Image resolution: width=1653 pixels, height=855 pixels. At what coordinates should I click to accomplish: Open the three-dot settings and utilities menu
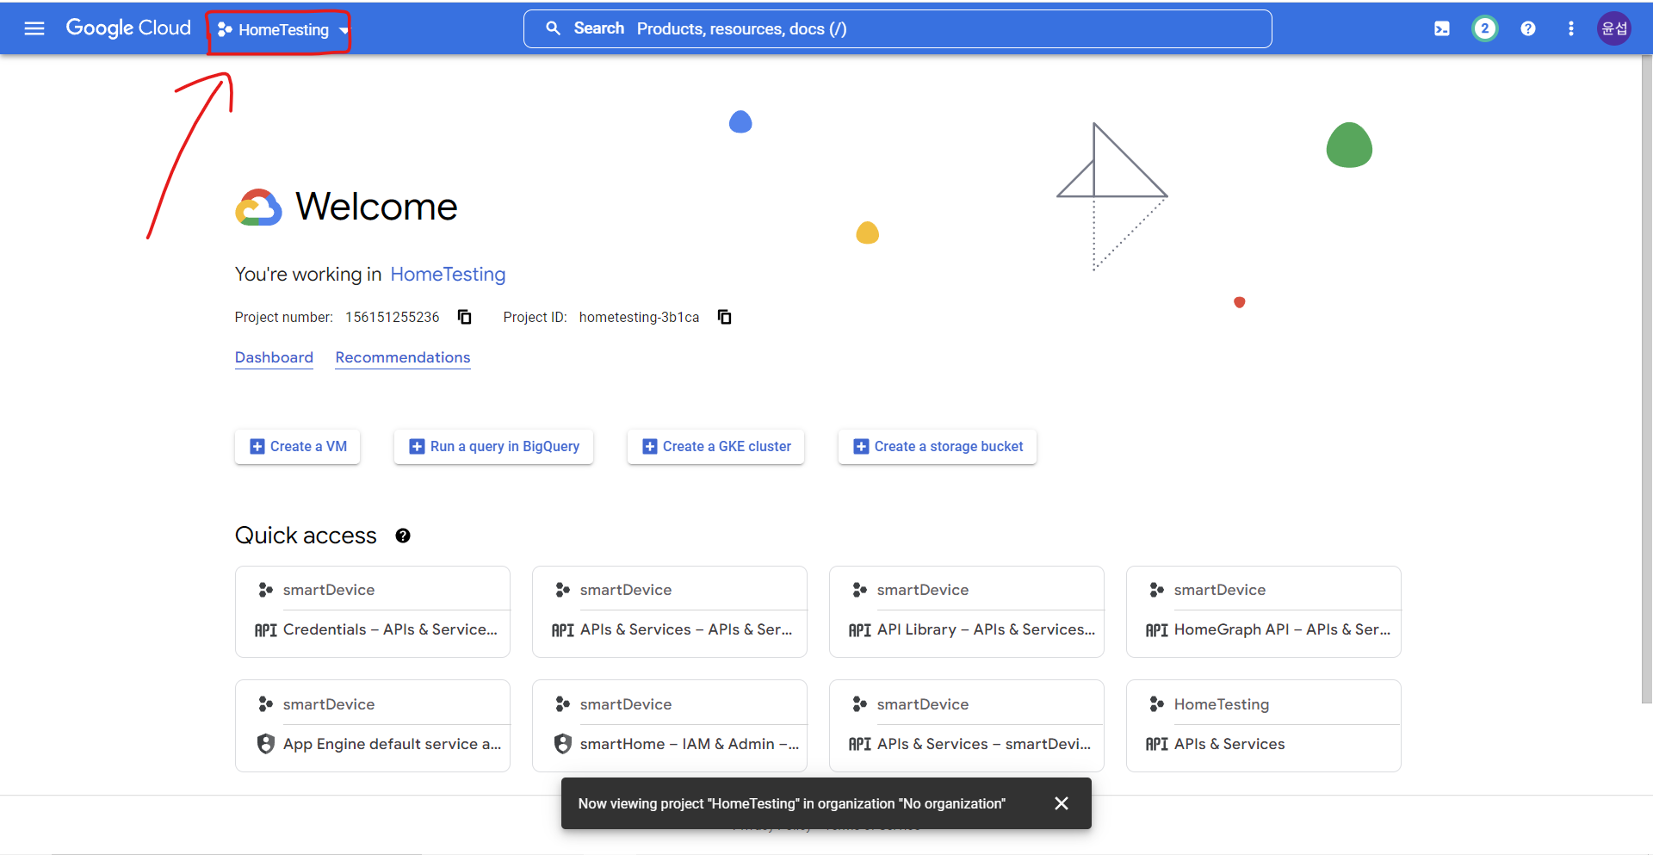tap(1571, 28)
